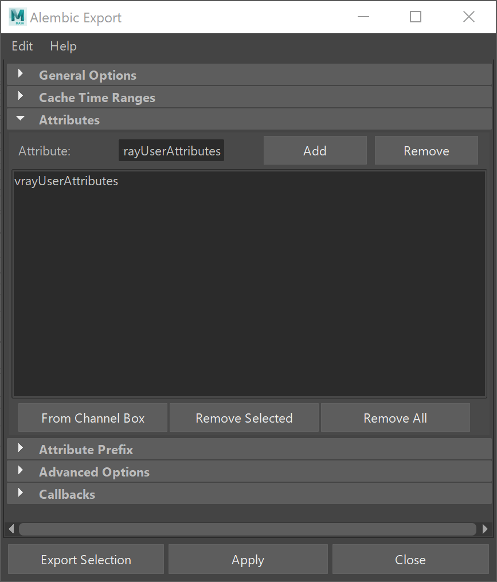The image size is (497, 582).
Task: Select vrayUserAttributes in the attribute list
Action: point(66,181)
